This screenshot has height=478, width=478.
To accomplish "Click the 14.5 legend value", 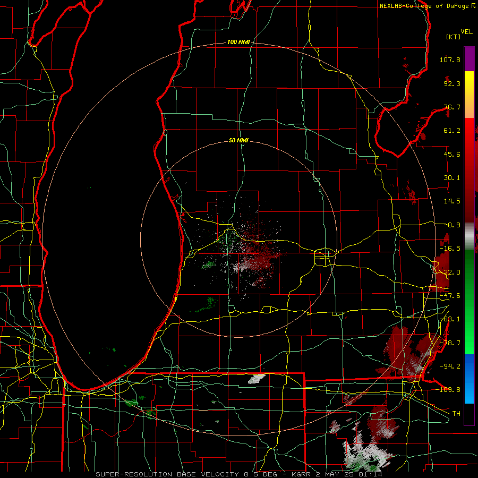I will coord(452,201).
